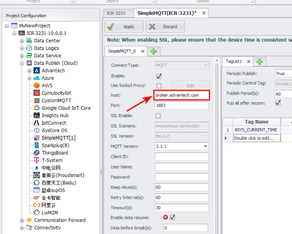Collapse the ICR-3231-10.0.0.1 node
This screenshot has width=292, height=234.
point(14,34)
